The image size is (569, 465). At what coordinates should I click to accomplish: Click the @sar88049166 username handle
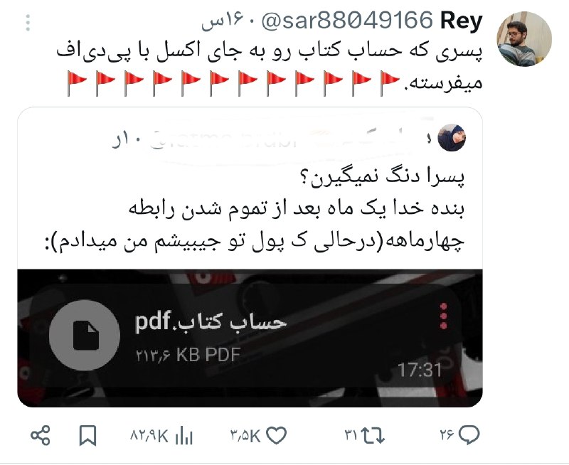coord(347,21)
